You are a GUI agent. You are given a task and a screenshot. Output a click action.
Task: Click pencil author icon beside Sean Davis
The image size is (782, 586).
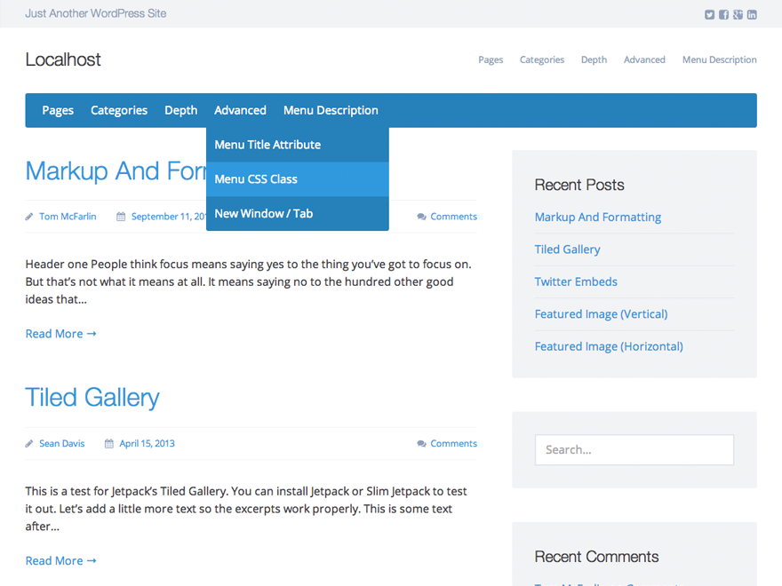pos(29,443)
